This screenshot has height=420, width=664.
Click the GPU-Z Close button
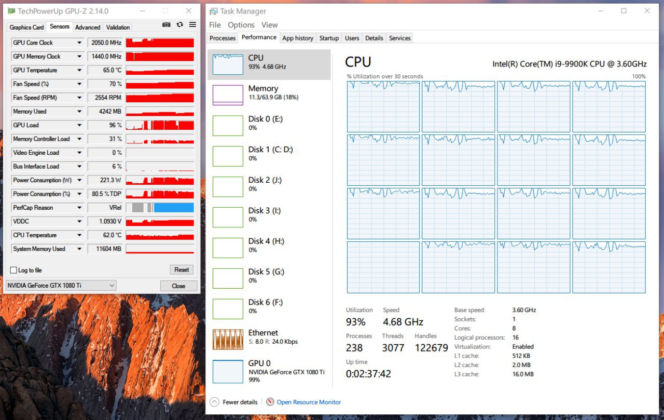coord(178,286)
